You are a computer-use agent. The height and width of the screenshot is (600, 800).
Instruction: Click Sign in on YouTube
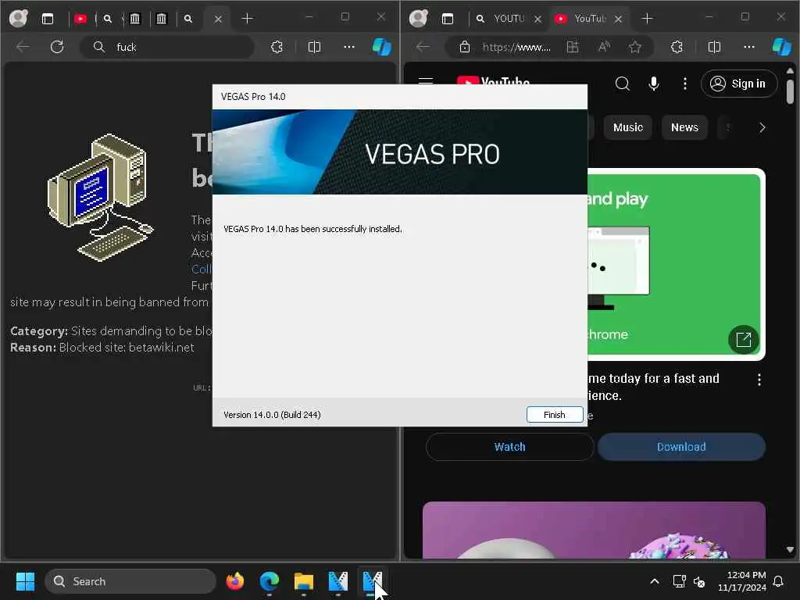point(739,84)
